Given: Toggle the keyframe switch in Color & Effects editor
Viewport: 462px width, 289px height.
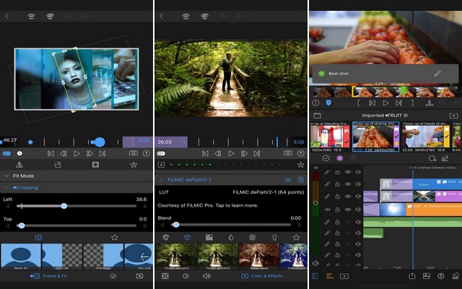Looking at the screenshot, I should coord(161,153).
